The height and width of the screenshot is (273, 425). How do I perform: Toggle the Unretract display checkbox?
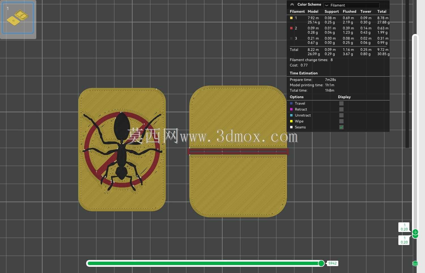tap(341, 115)
